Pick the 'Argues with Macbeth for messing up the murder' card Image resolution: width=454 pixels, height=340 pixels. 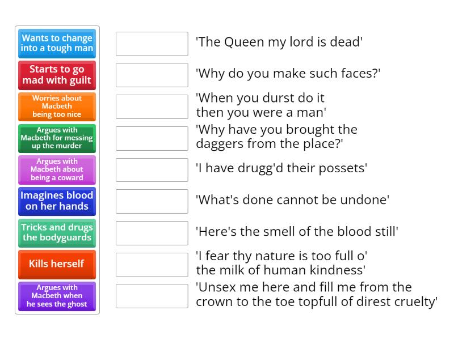tap(56, 138)
